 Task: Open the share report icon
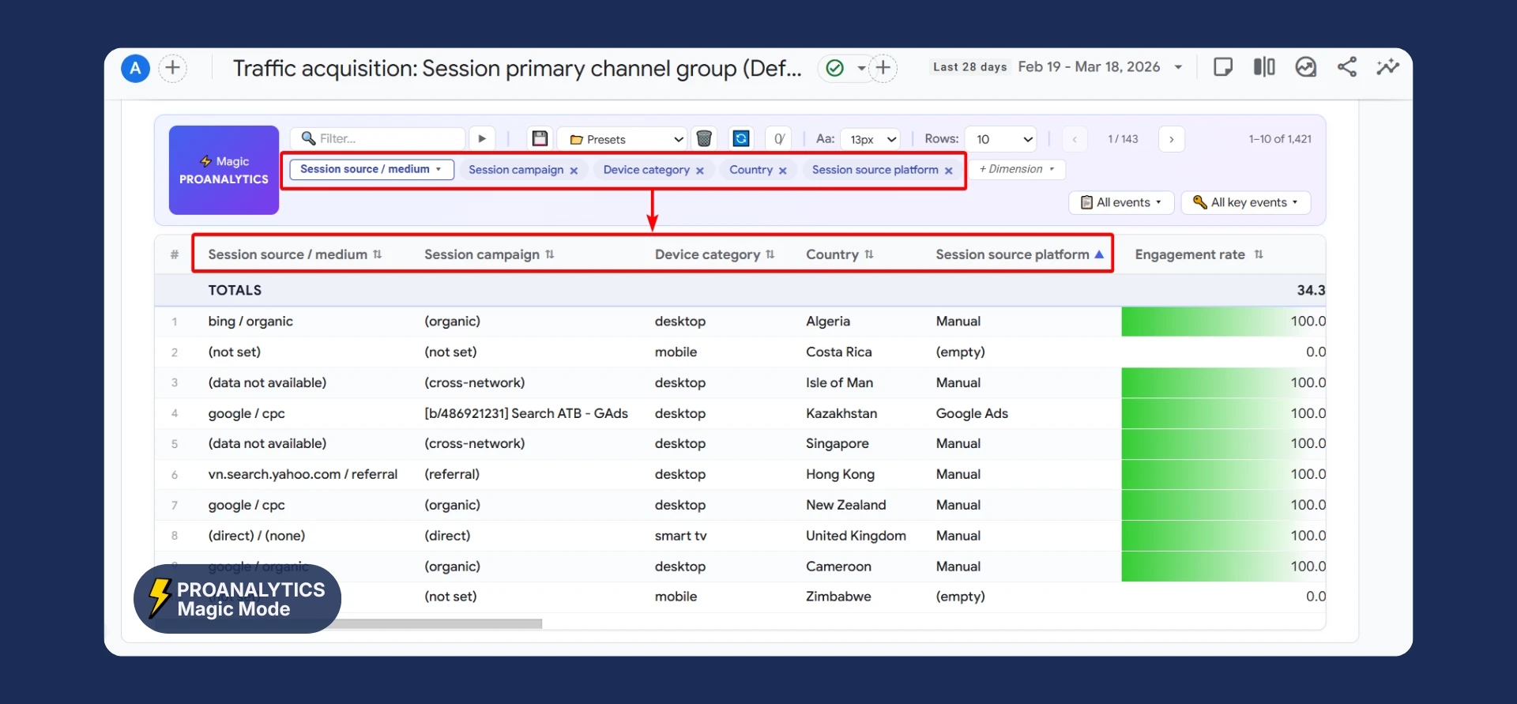pos(1347,67)
